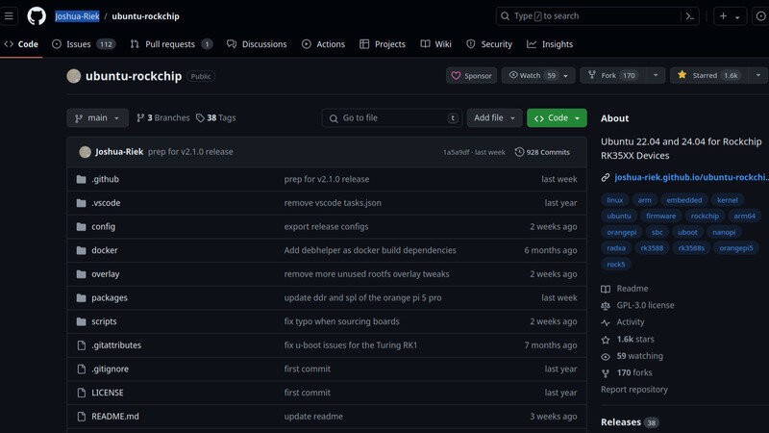Switch to the Pull requests tab
The height and width of the screenshot is (433, 769).
tap(172, 44)
